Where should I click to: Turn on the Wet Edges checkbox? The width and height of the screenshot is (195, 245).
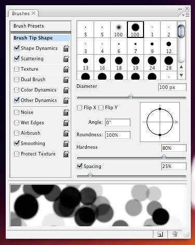17,123
